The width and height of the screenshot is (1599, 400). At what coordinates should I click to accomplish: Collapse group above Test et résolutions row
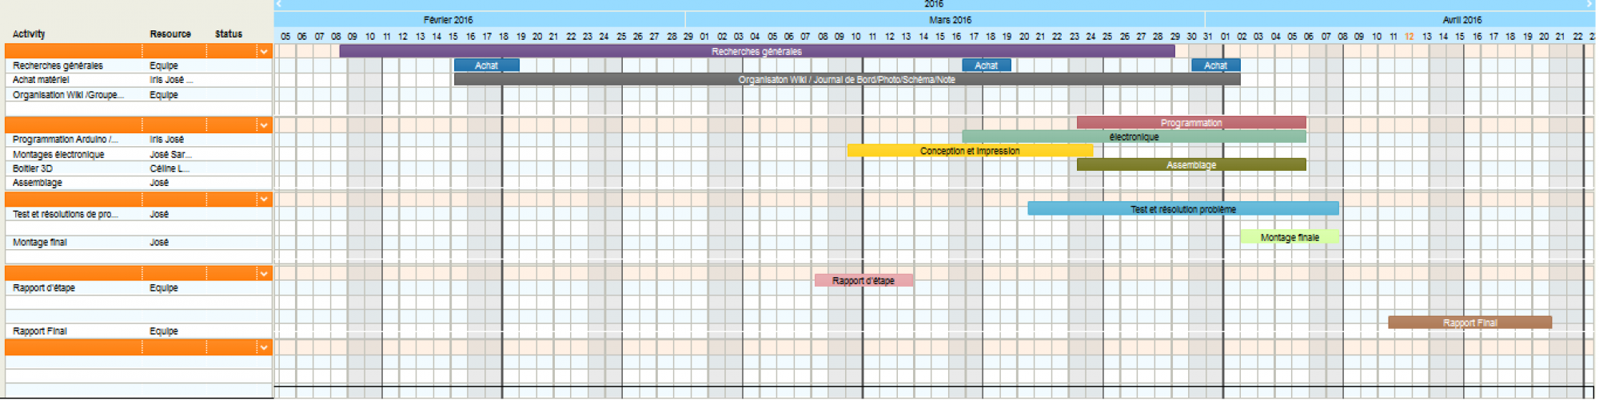tap(263, 200)
